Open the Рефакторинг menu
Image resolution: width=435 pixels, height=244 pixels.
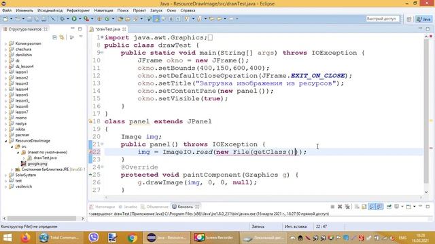coord(78,10)
